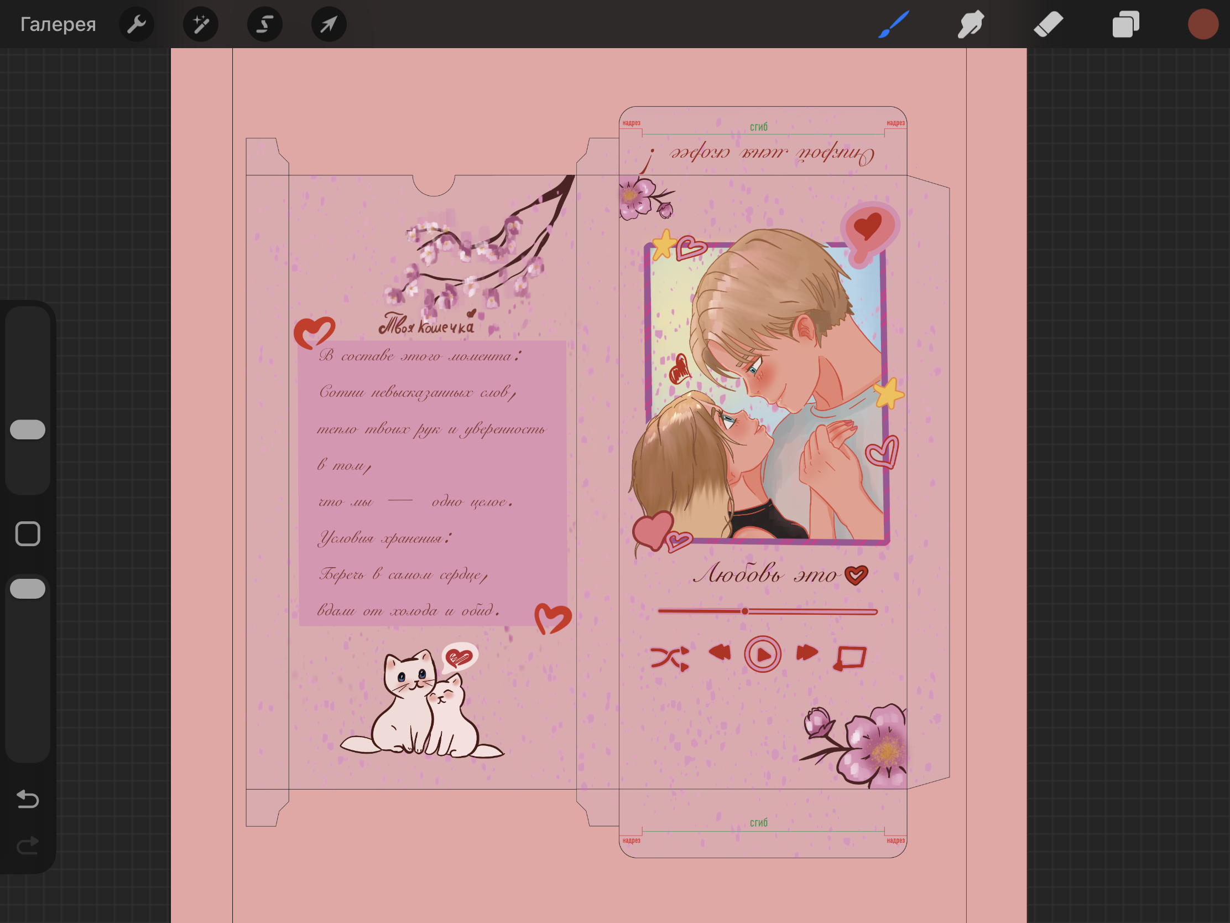Undo the last action

[28, 799]
